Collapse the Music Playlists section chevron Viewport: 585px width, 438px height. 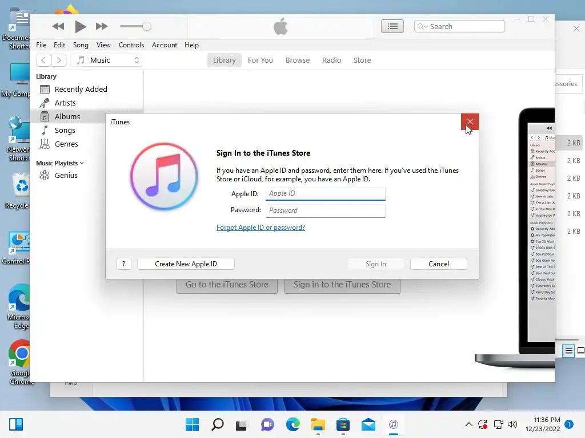(82, 163)
